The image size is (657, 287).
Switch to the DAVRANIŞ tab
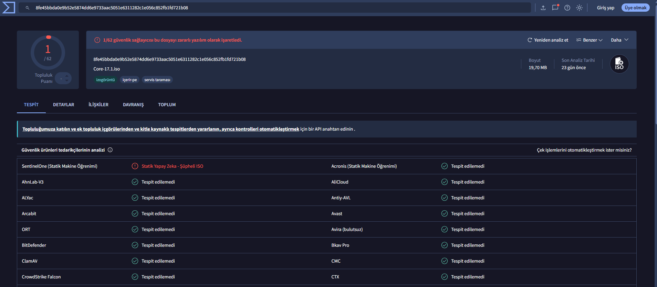point(133,104)
